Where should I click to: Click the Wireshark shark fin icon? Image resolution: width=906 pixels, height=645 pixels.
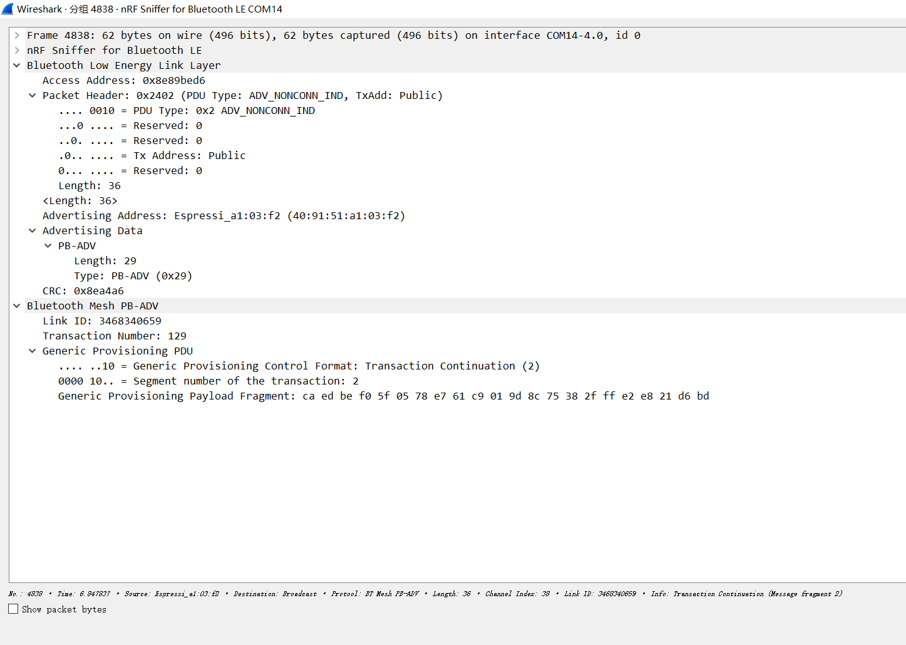click(x=8, y=9)
